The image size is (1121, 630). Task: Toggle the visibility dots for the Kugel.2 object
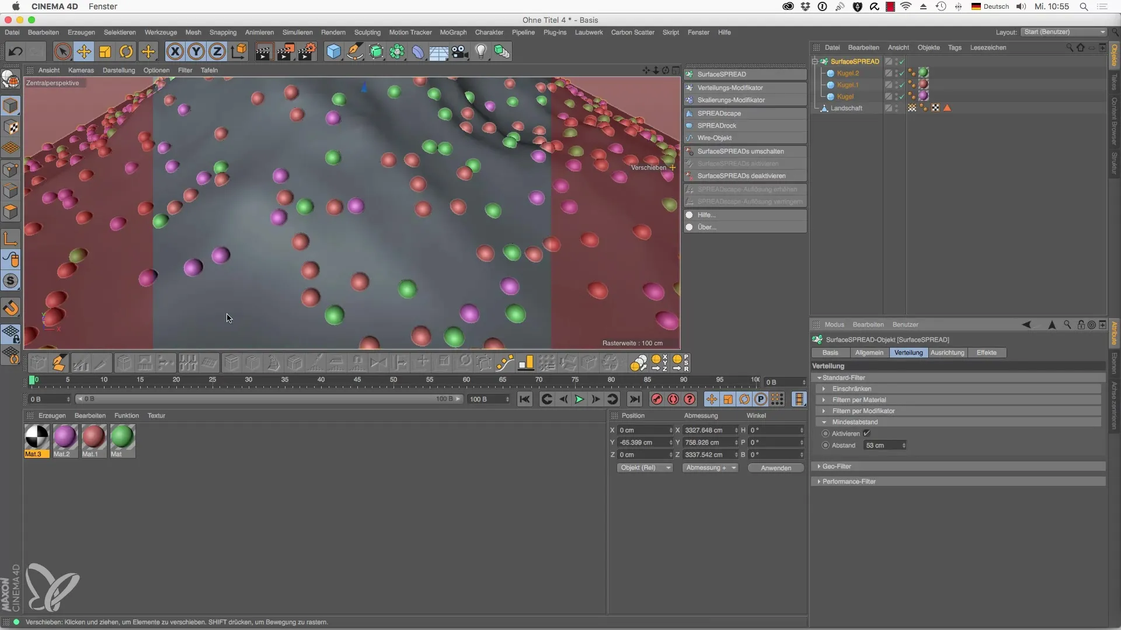tap(897, 73)
